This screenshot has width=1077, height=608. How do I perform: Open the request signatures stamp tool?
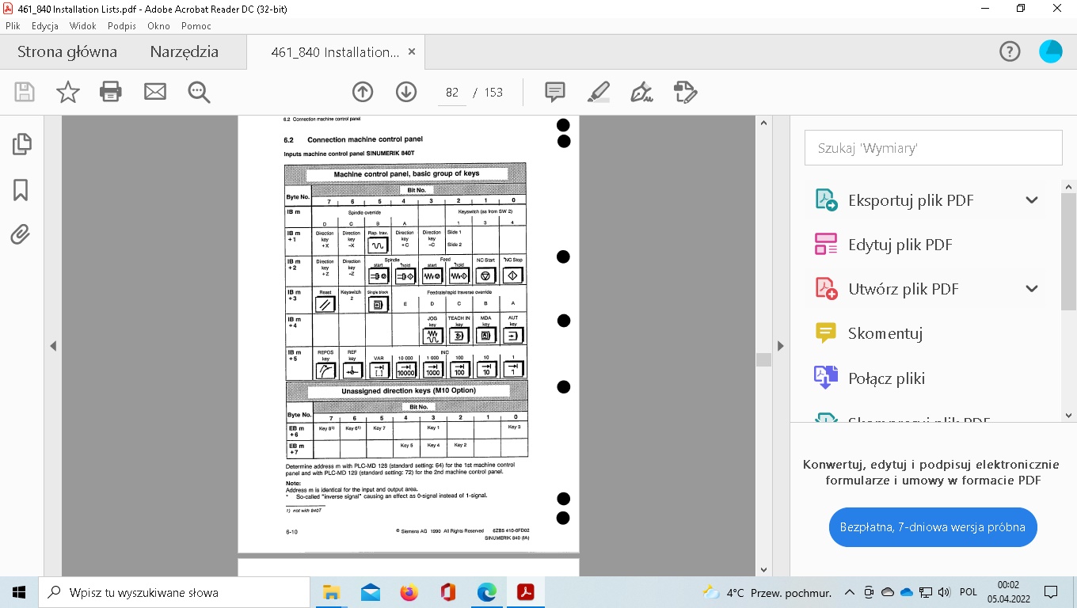(x=685, y=92)
